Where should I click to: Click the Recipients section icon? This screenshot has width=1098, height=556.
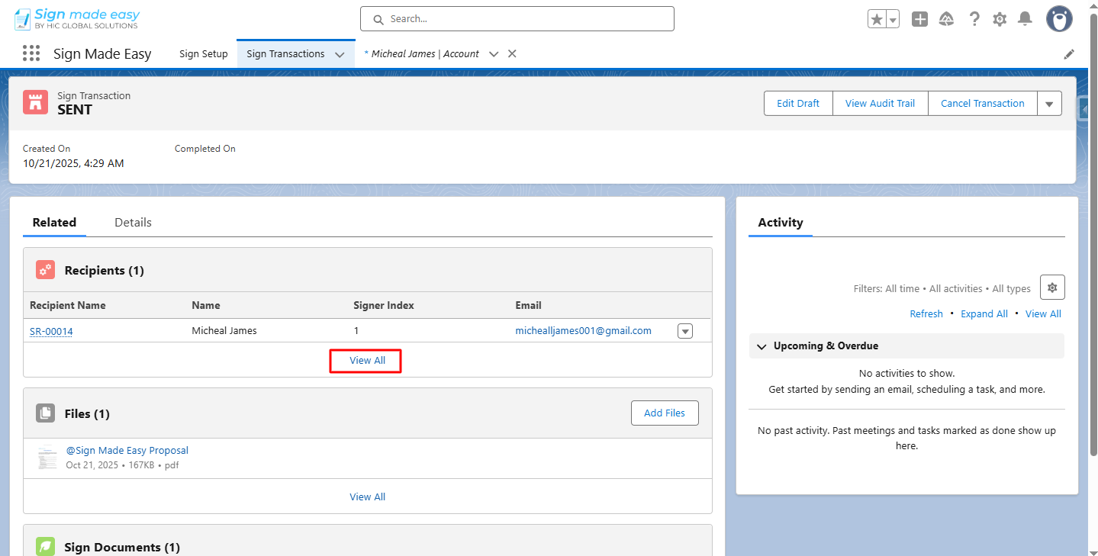[45, 270]
